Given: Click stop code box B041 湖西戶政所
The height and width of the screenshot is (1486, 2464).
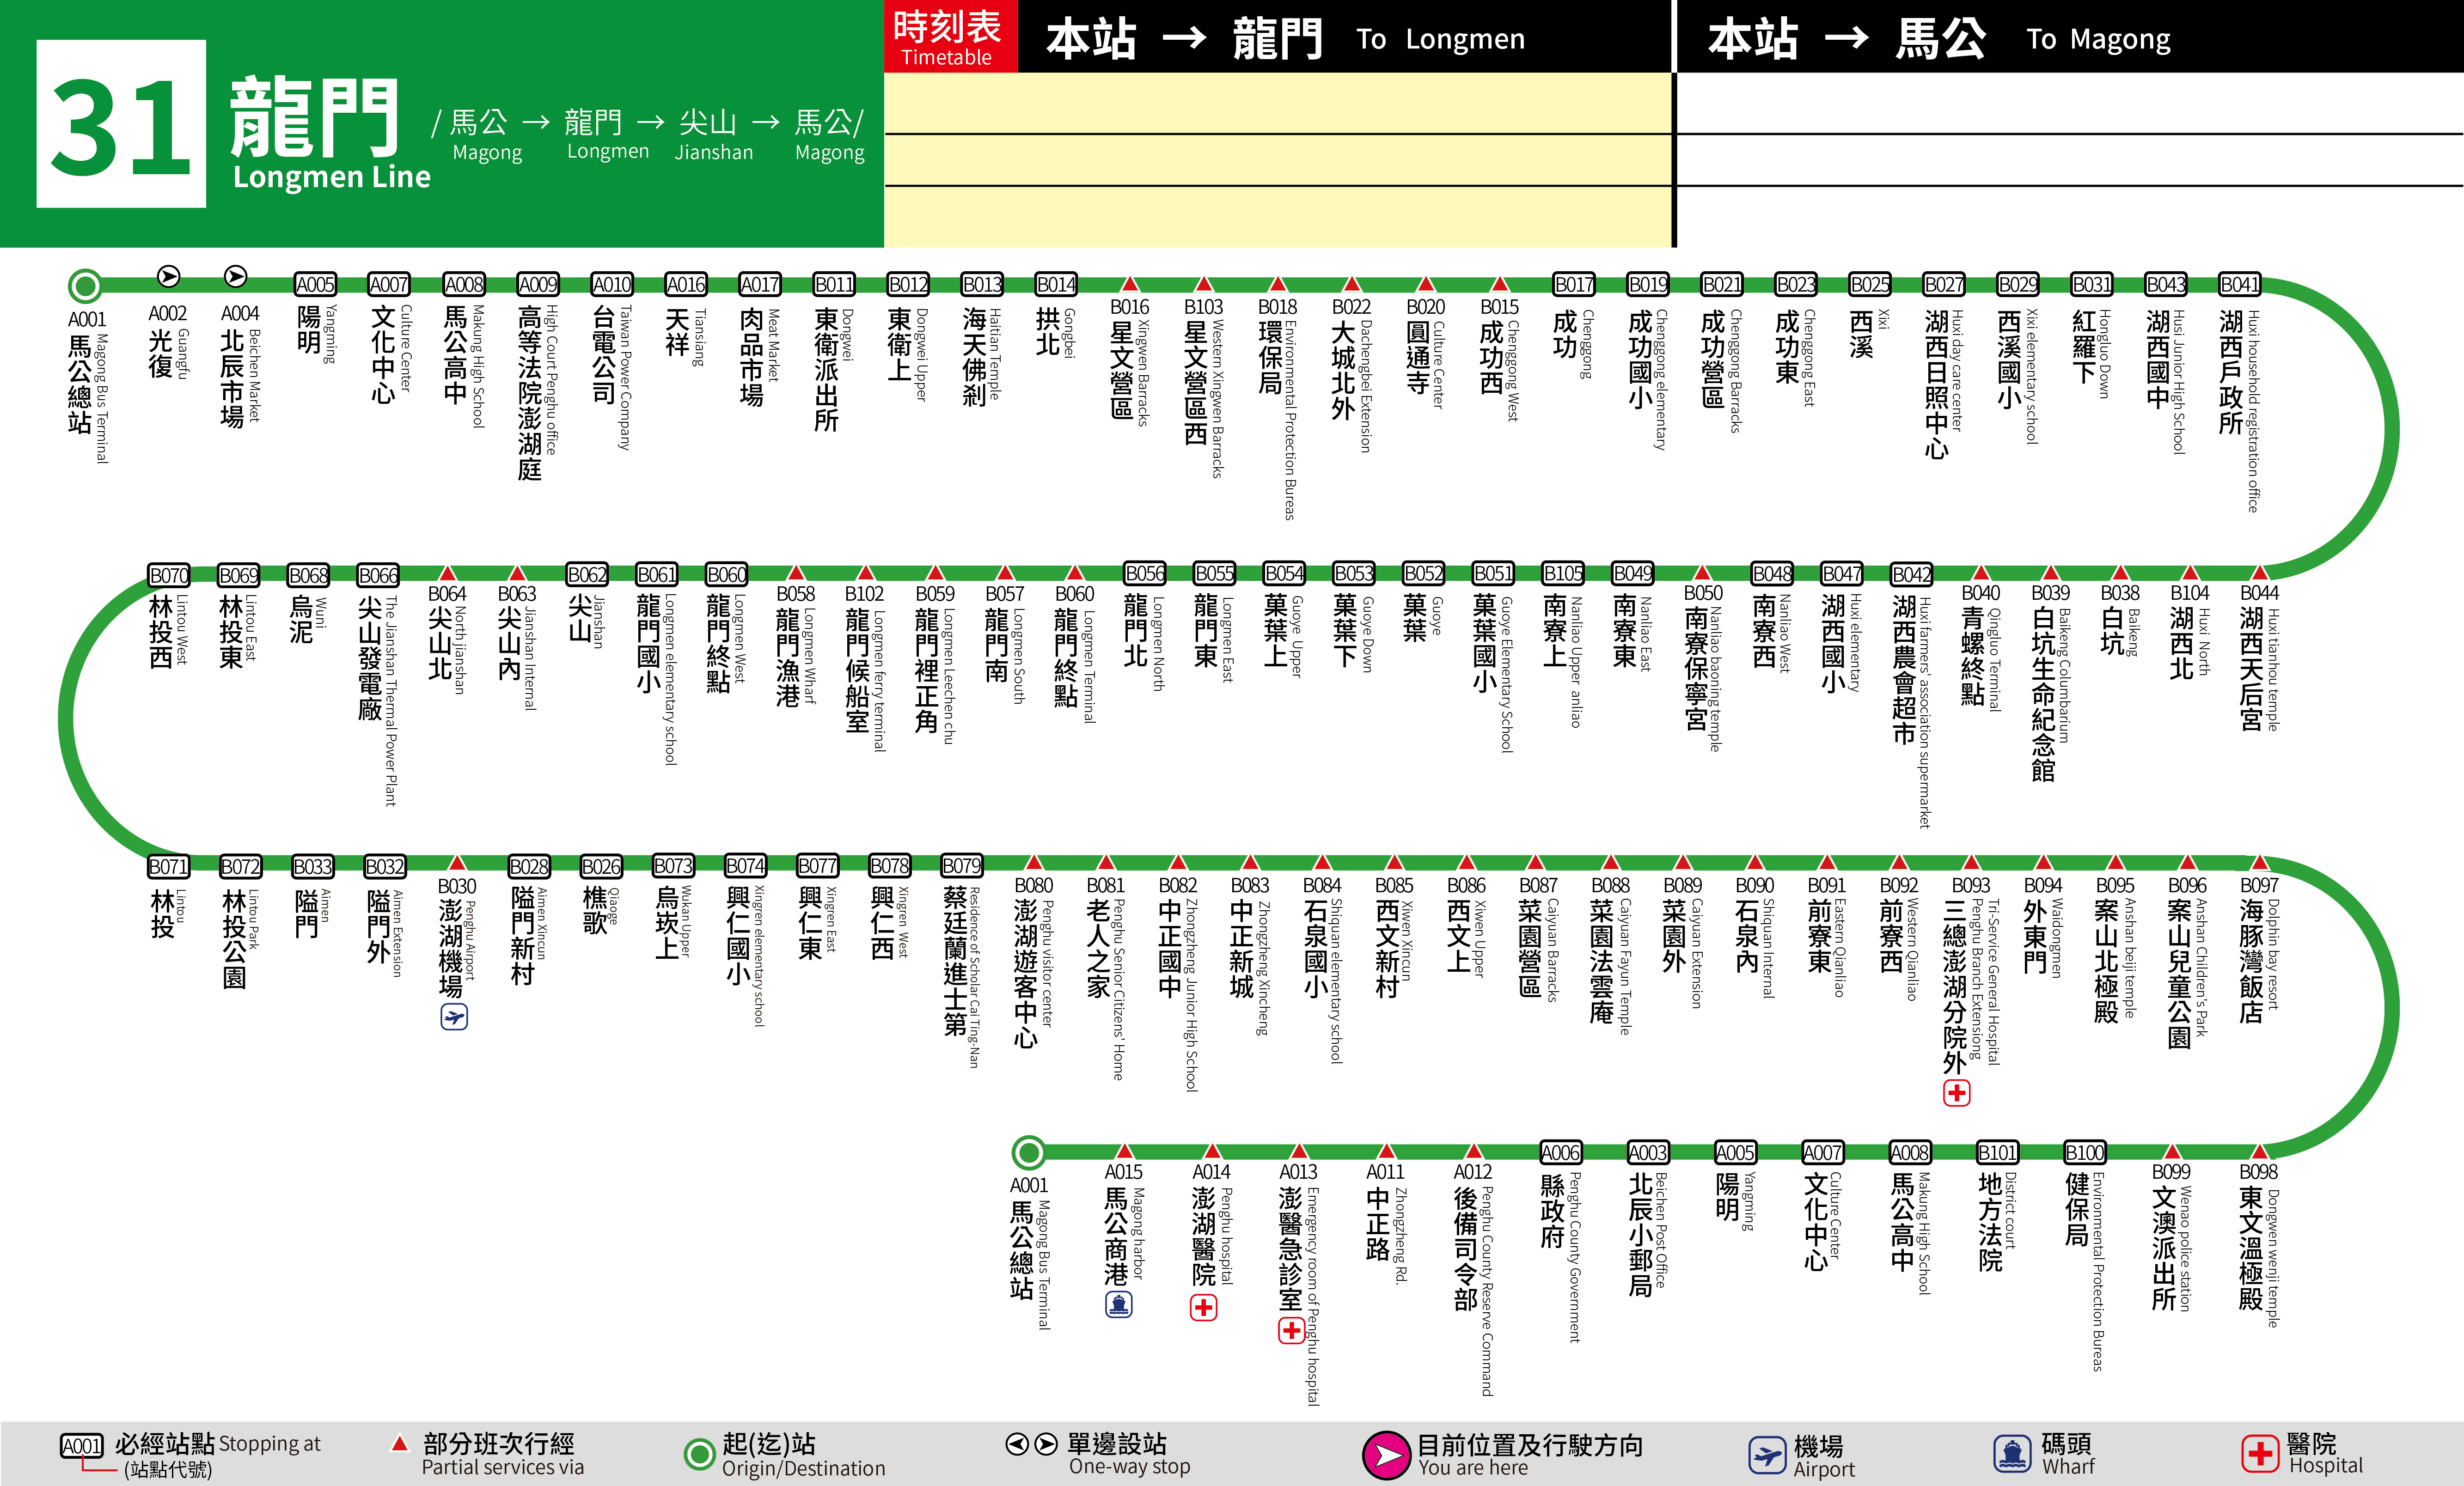Looking at the screenshot, I should pyautogui.click(x=2240, y=285).
